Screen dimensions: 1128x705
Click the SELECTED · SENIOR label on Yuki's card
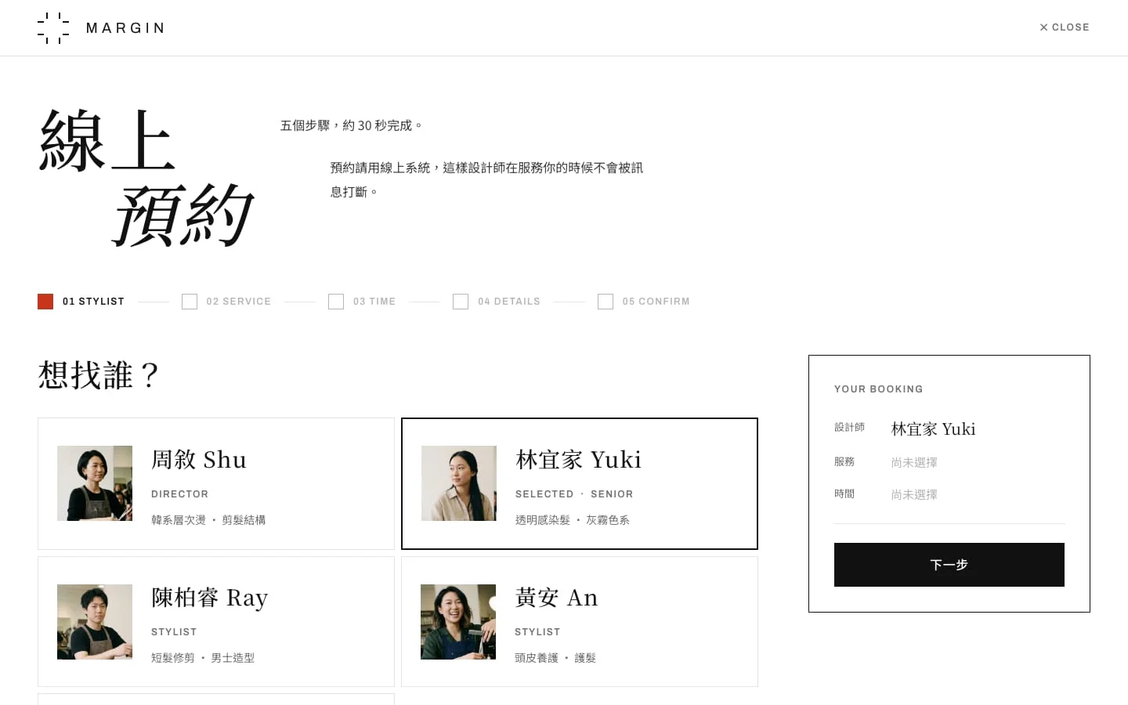[574, 494]
